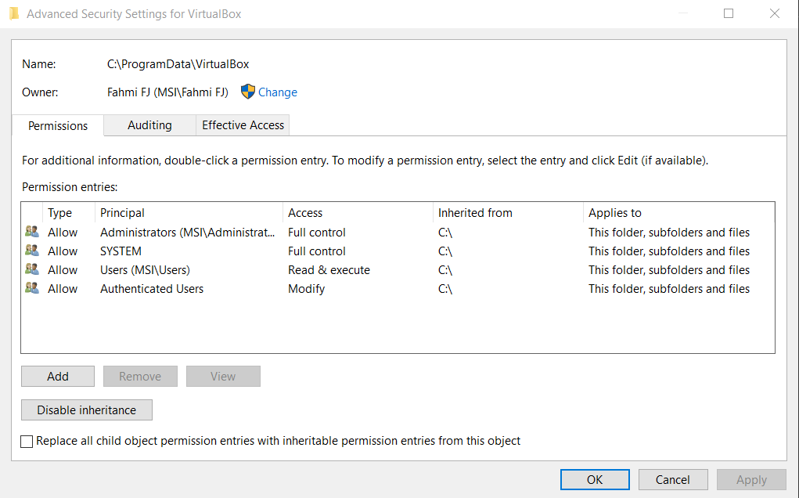
Task: Open the Effective Access tab
Action: pos(243,125)
